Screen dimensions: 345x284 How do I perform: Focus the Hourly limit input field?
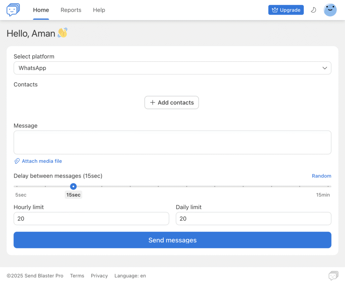point(91,219)
